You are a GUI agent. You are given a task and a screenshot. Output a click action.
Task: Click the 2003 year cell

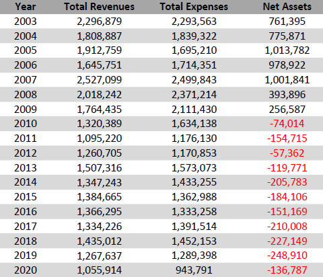click(26, 22)
